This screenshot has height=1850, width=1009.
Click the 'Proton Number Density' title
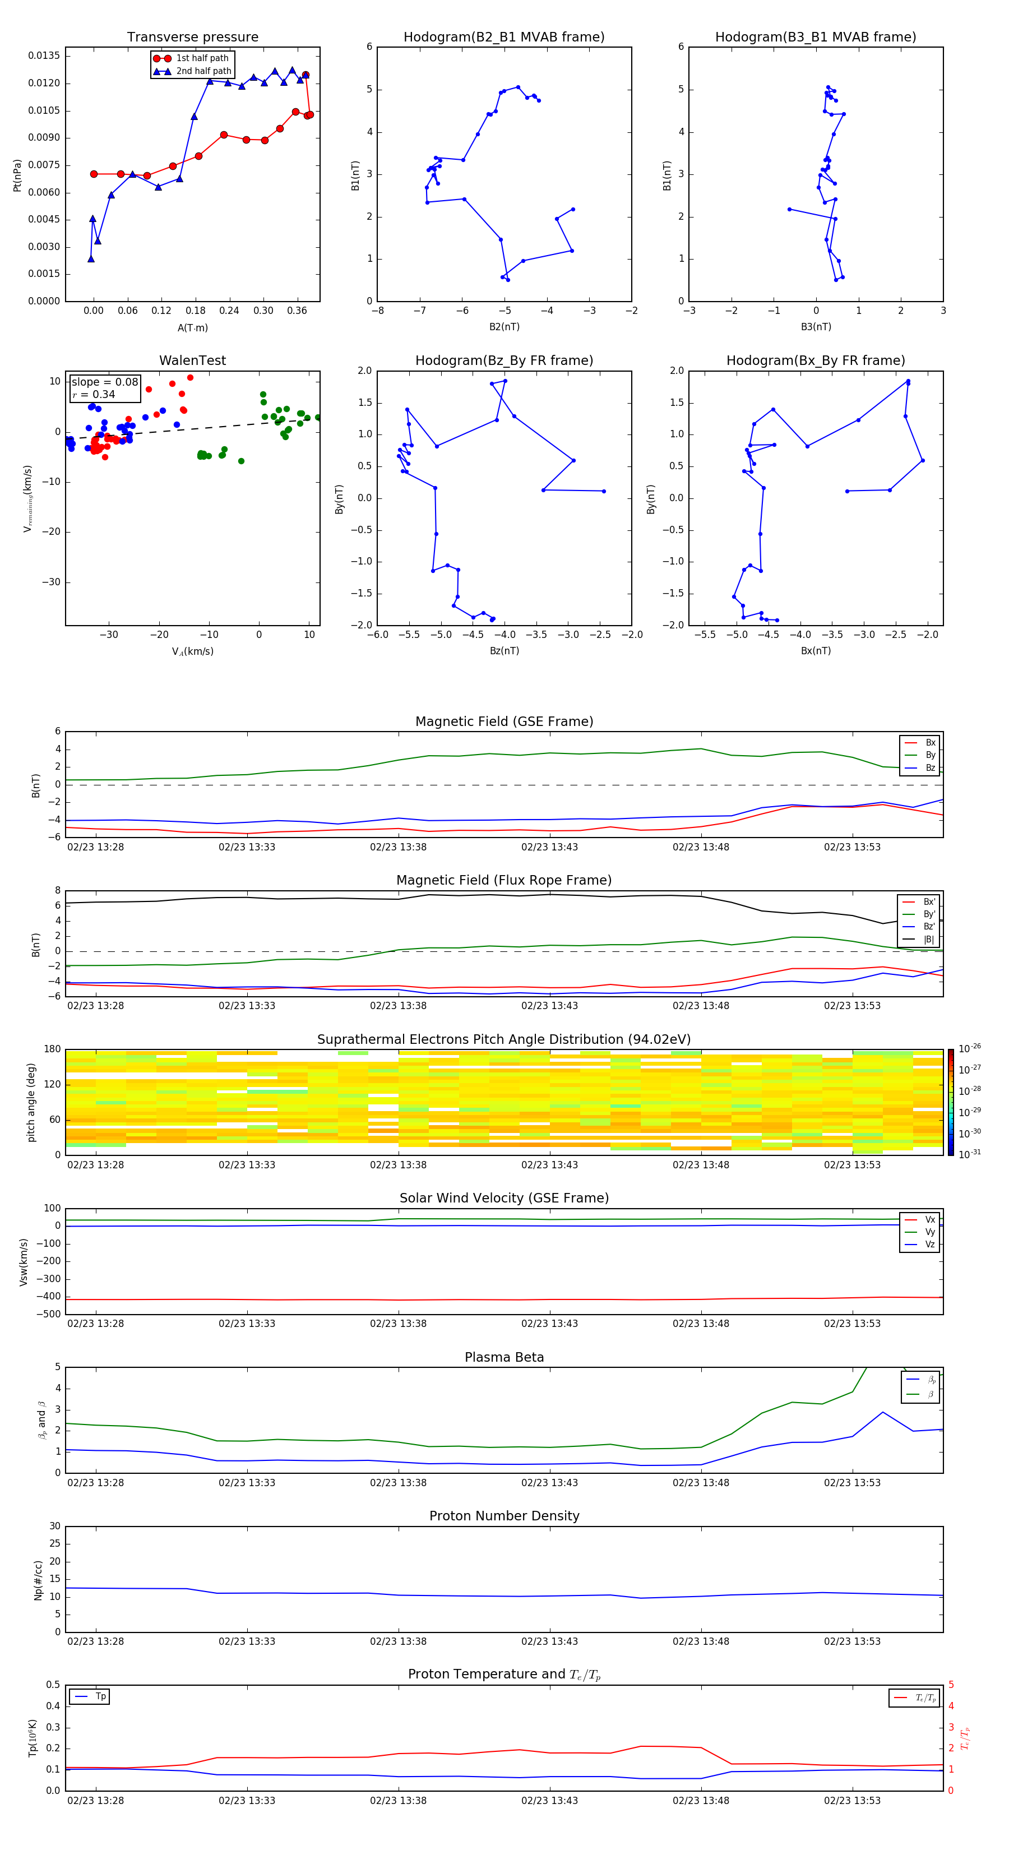click(x=504, y=1517)
